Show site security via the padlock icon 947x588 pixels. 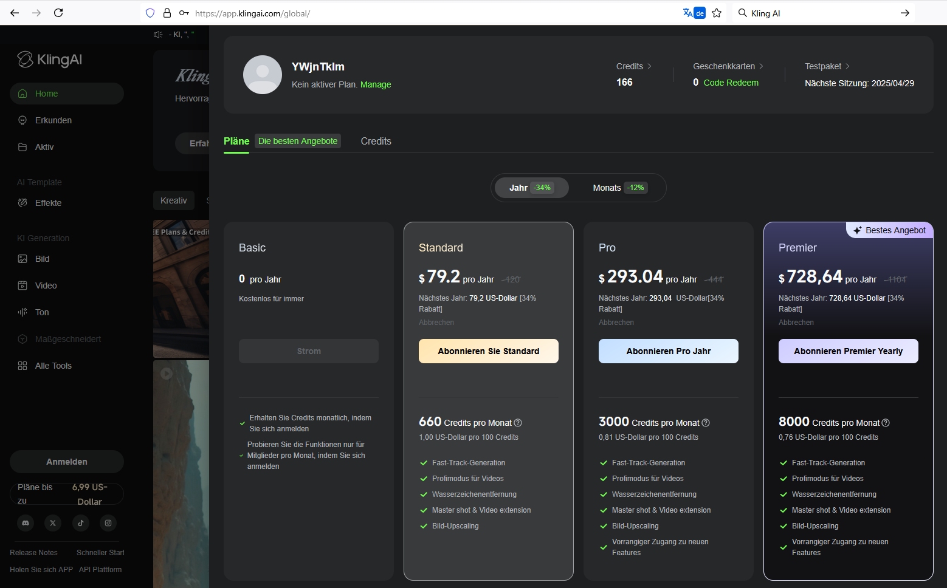coord(167,13)
